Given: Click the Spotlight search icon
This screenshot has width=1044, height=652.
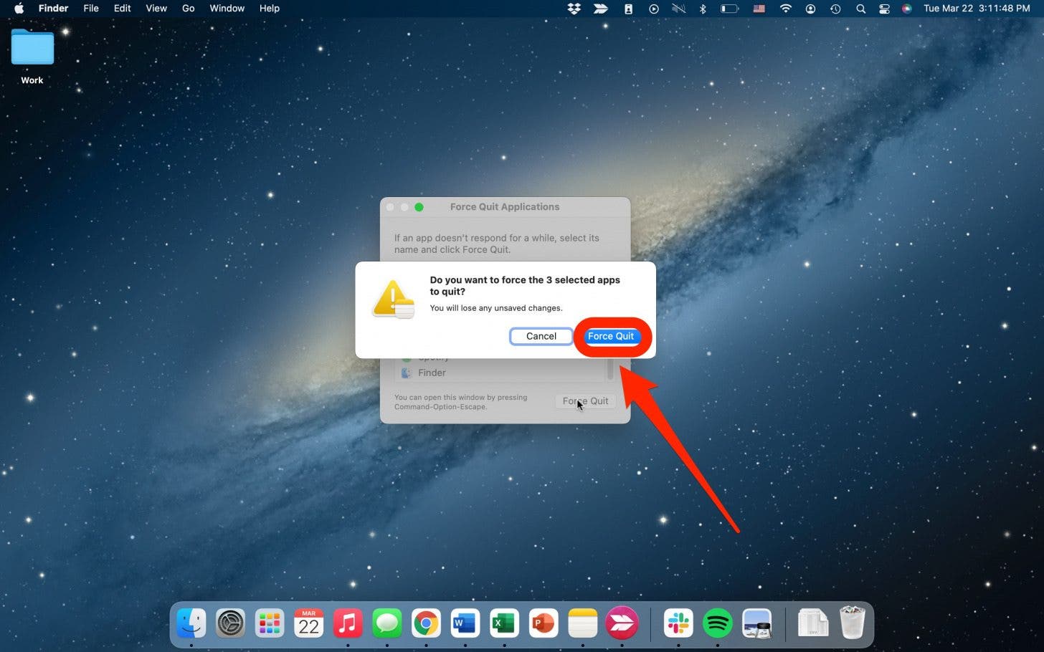Looking at the screenshot, I should pyautogui.click(x=860, y=9).
